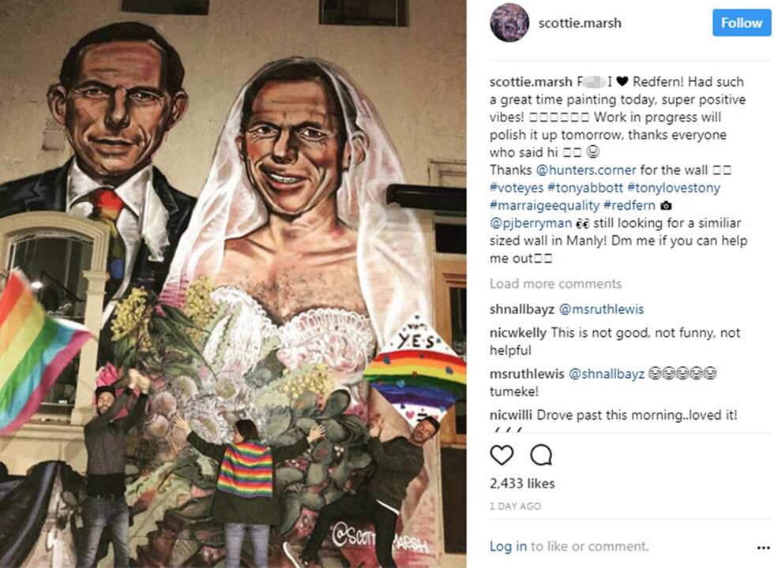The height and width of the screenshot is (568, 774).
Task: Click the speech bubble comment icon
Action: 541,454
